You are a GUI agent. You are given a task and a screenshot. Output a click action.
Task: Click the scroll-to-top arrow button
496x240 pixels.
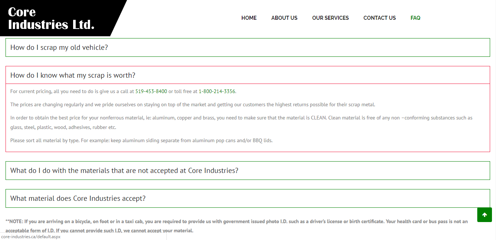pyautogui.click(x=484, y=215)
